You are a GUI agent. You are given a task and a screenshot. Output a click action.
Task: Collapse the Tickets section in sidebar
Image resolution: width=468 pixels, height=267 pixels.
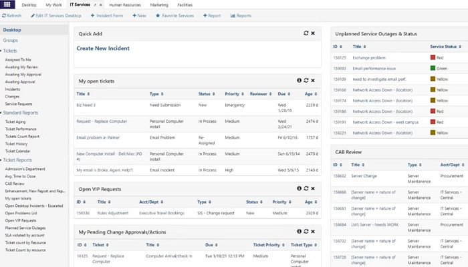pyautogui.click(x=10, y=51)
